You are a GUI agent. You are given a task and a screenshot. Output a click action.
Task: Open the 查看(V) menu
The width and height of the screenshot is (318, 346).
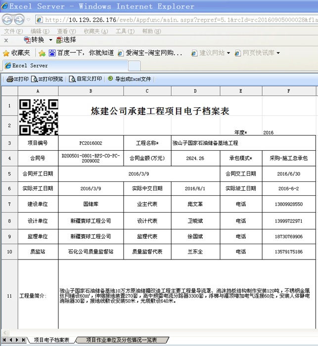(x=67, y=31)
